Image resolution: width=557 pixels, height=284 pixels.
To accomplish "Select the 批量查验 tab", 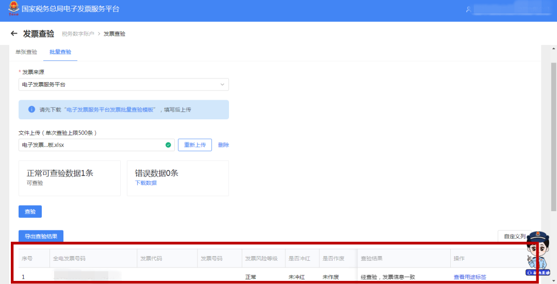I will [60, 52].
